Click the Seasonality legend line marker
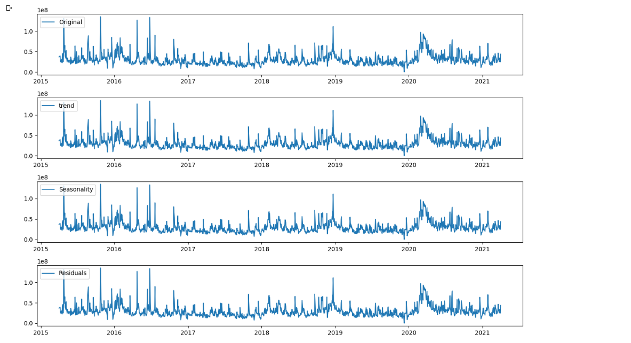631x343 pixels. pyautogui.click(x=49, y=189)
